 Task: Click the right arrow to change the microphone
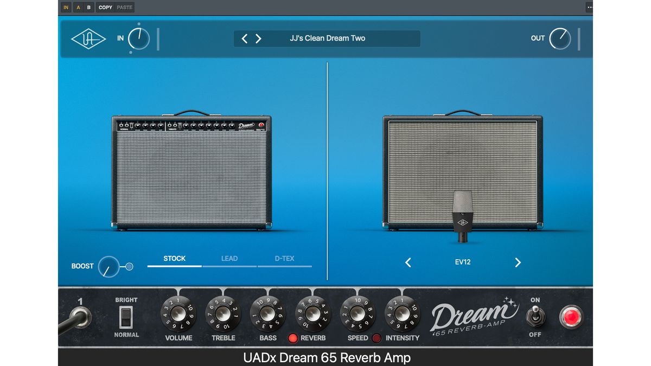518,262
